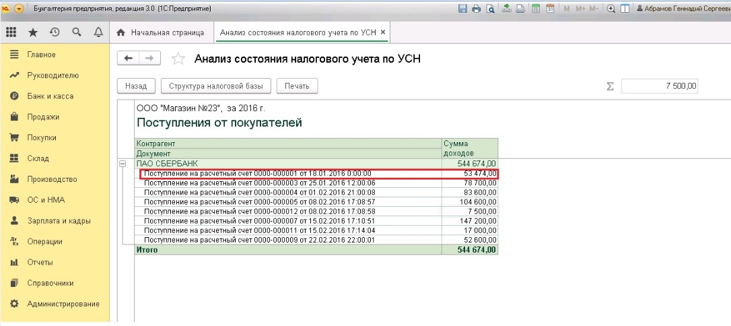Open print preview magnifier icon

pyautogui.click(x=490, y=8)
